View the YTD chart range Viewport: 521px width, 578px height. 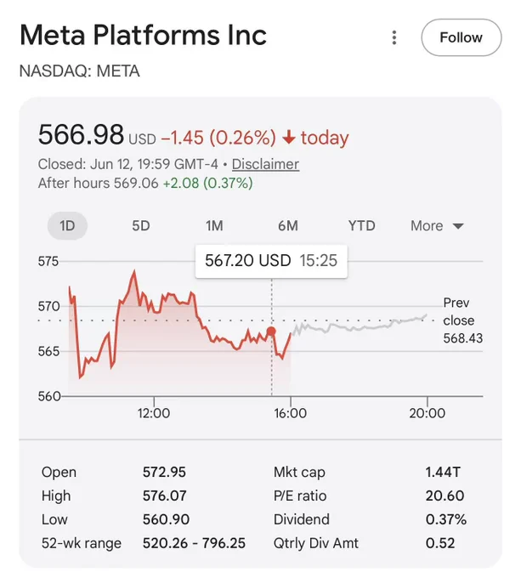(x=362, y=225)
